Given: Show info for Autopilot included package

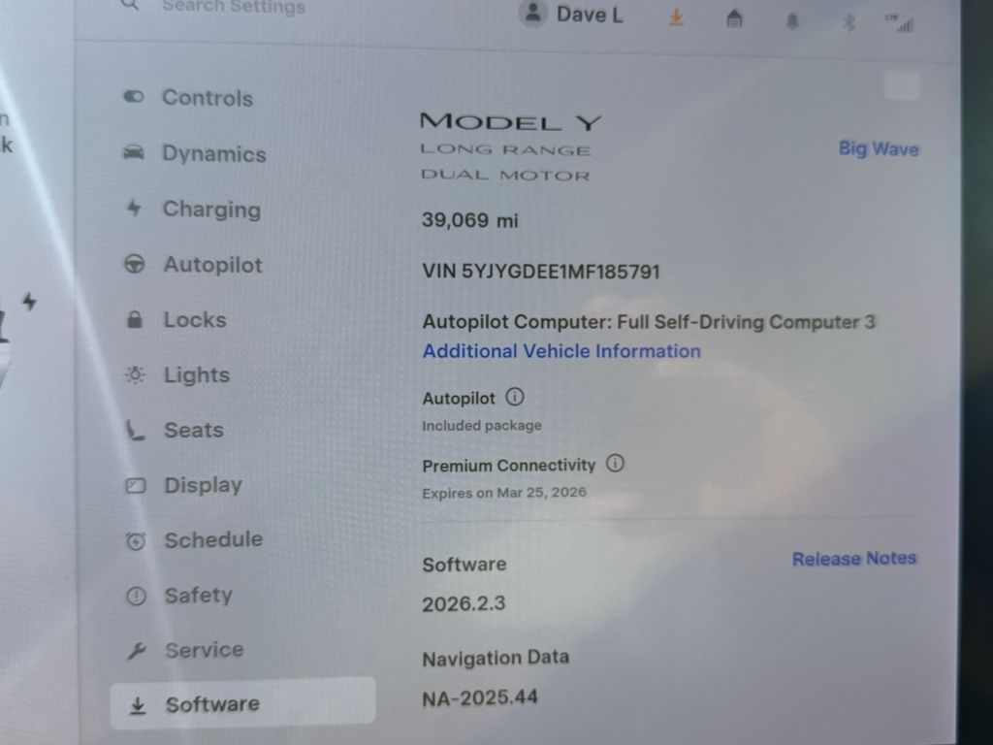Looking at the screenshot, I should (x=515, y=398).
